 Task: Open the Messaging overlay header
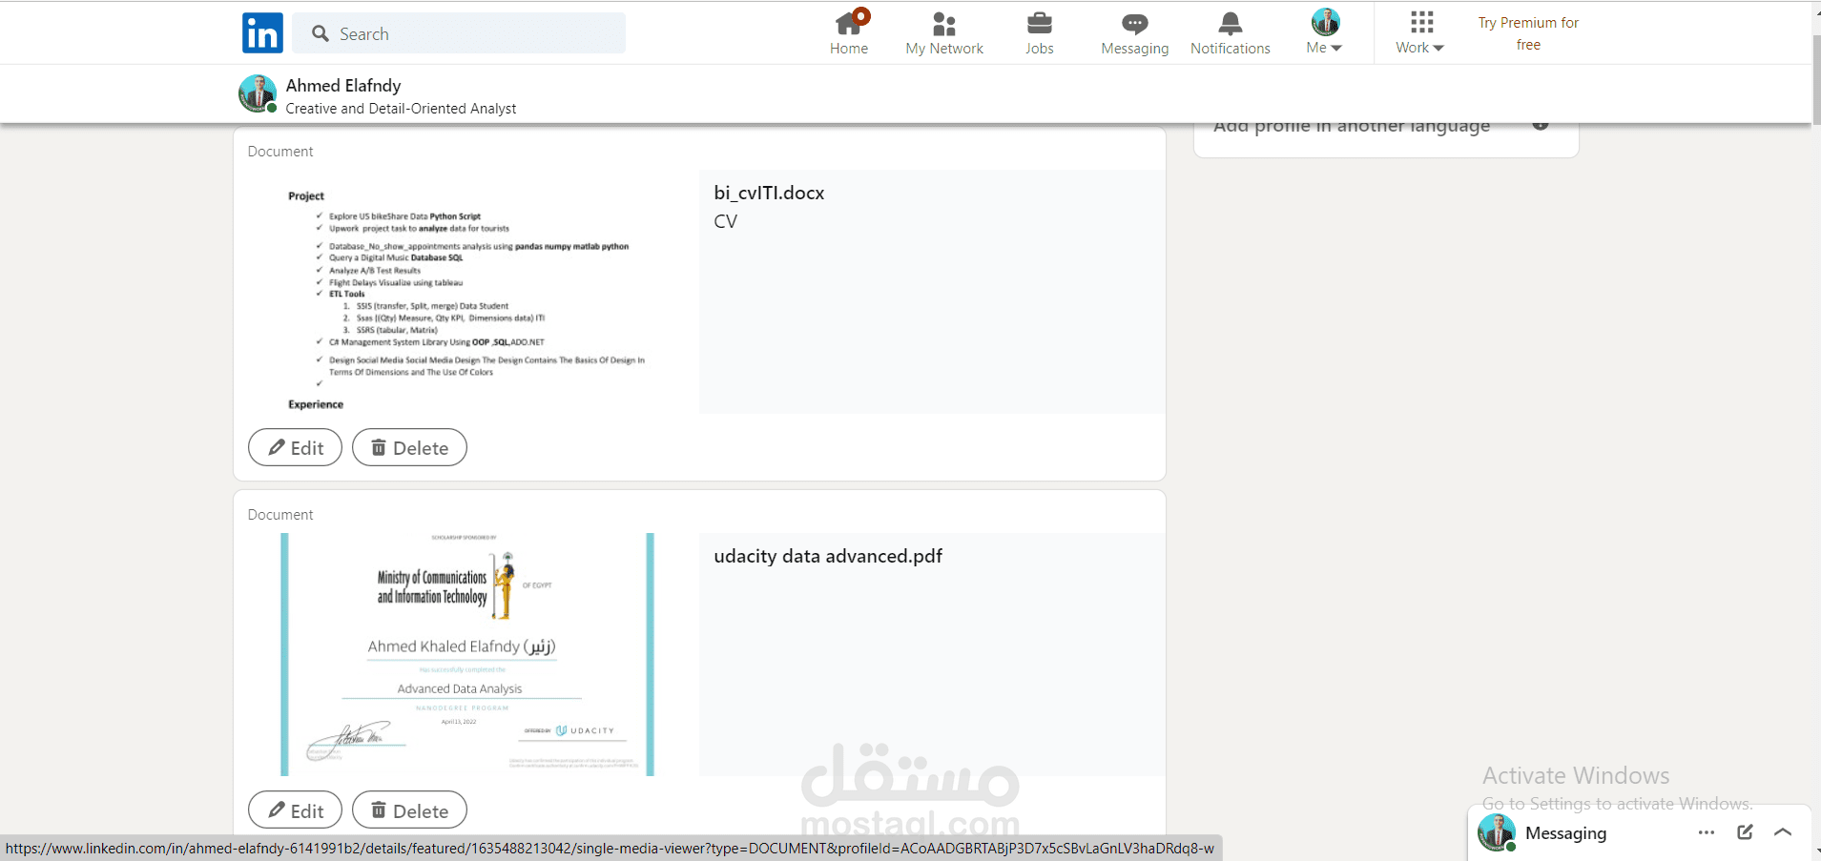(x=1639, y=832)
